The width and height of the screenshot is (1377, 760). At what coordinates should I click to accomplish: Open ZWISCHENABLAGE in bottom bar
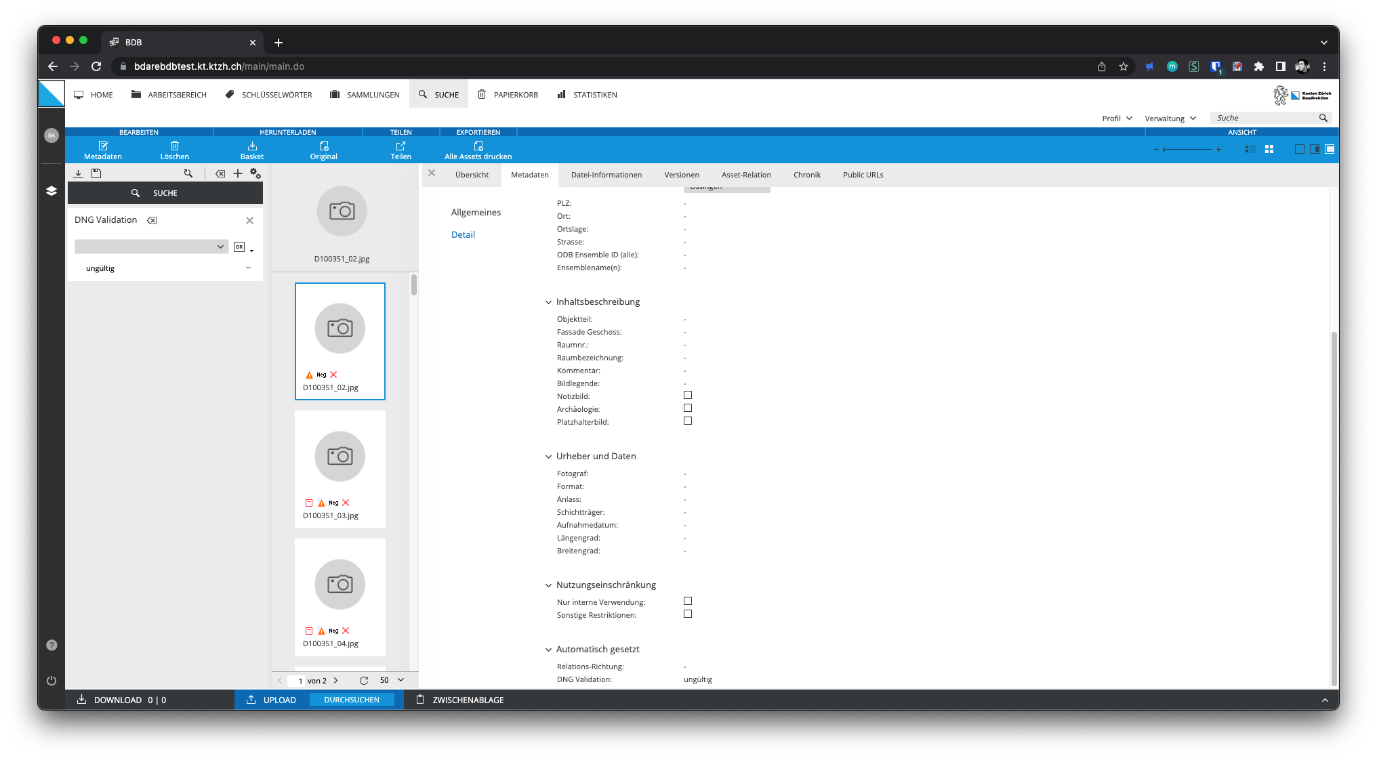pyautogui.click(x=460, y=700)
